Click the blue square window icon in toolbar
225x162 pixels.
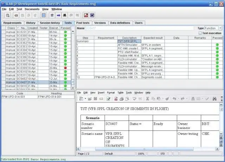coord(44,15)
